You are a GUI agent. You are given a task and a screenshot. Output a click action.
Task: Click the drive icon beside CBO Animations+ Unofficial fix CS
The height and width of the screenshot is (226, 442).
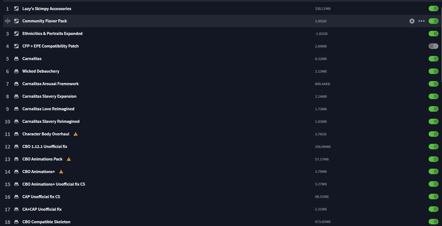click(x=16, y=184)
